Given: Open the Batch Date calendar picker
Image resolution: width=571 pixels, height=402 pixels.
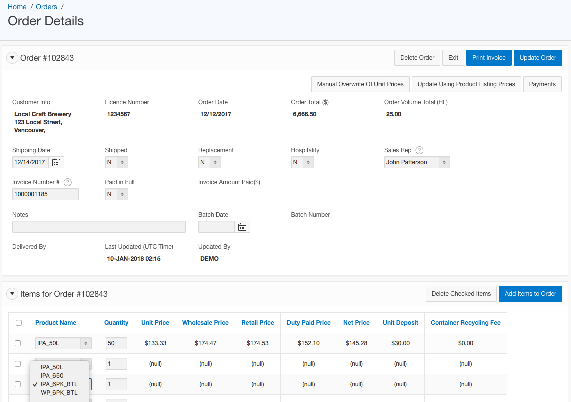Looking at the screenshot, I should [x=242, y=227].
